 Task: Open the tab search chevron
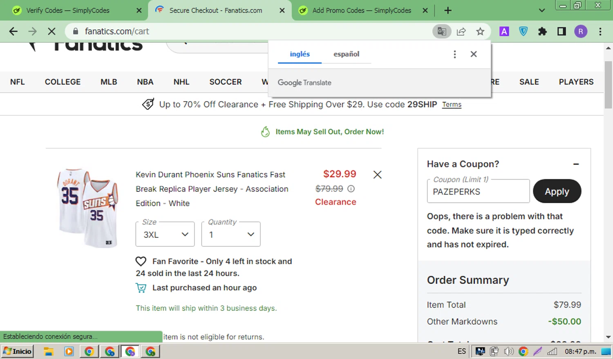point(542,11)
